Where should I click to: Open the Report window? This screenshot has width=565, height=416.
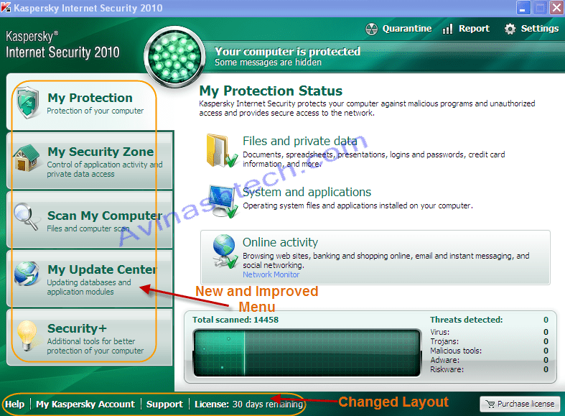coord(466,29)
